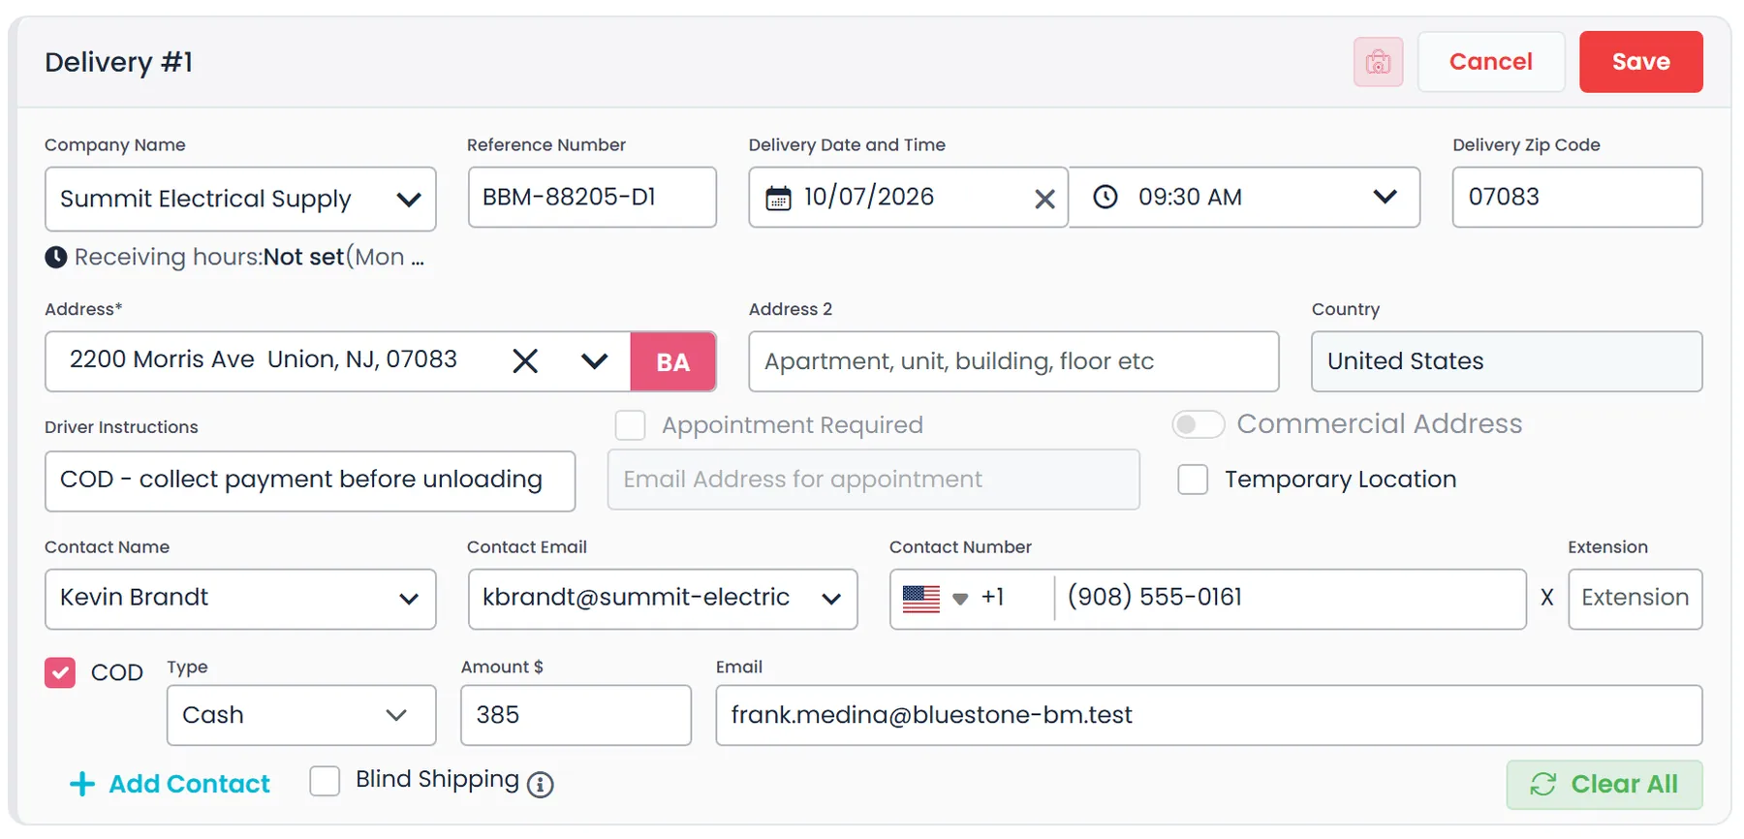Click the Add Contact link
1744x839 pixels.
coord(171,784)
